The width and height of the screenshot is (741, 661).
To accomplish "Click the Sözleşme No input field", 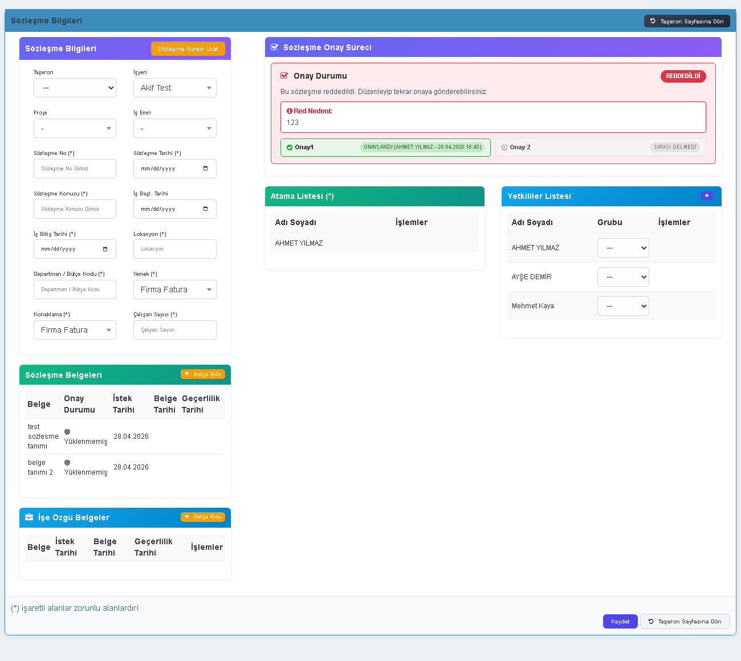I will 75,169.
